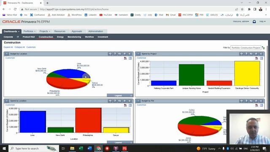Click the dashboard-level Customize link
This screenshot has height=152, width=270.
[x=31, y=47]
